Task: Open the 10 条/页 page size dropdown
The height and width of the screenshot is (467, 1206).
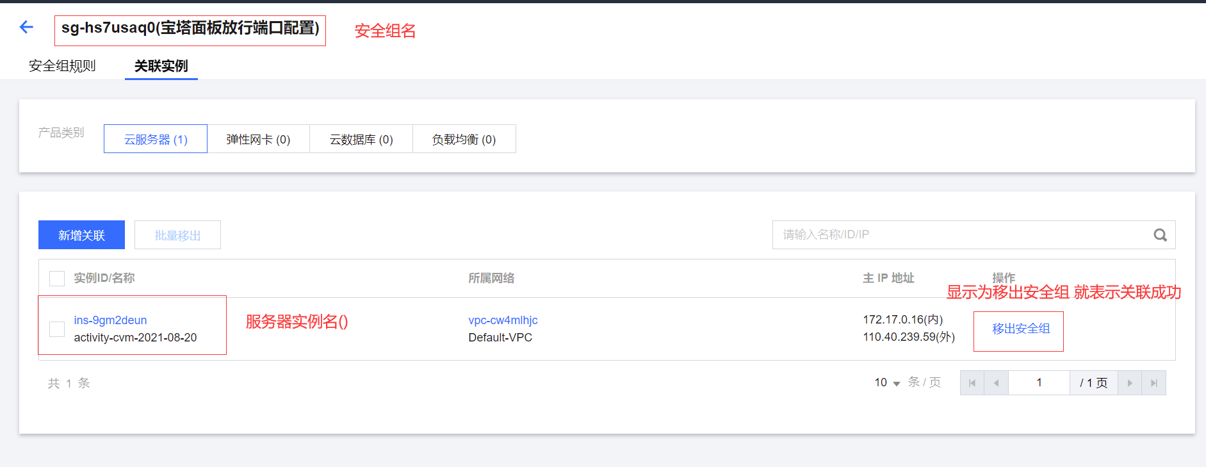Action: coord(887,382)
